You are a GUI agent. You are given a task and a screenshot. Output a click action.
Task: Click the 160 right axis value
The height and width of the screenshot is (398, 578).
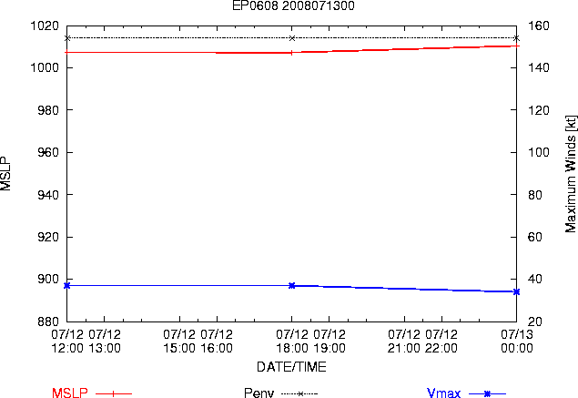(x=539, y=26)
